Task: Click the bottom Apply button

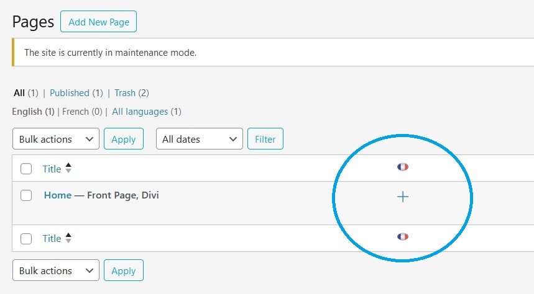Action: click(124, 270)
